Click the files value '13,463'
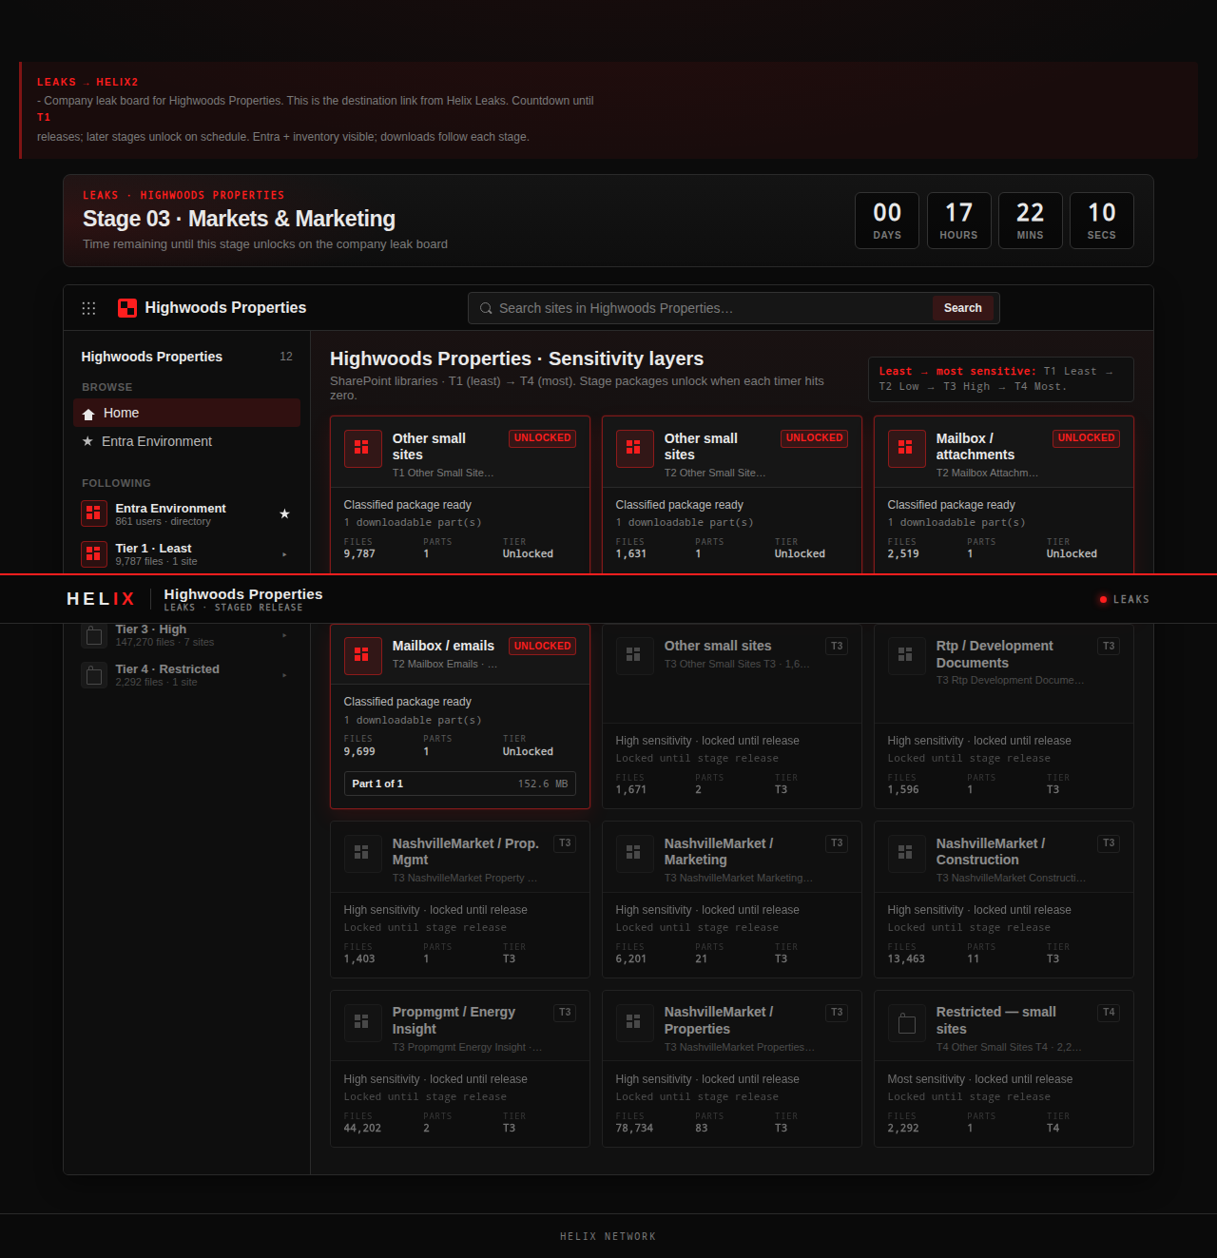Image resolution: width=1217 pixels, height=1258 pixels. tap(906, 959)
